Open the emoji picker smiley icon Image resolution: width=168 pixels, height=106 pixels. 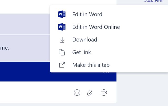click(x=77, y=93)
